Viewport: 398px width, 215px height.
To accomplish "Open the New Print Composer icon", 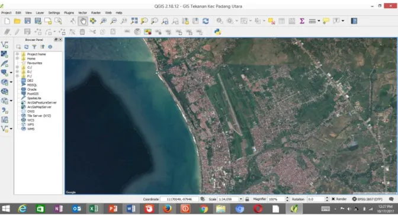I will pyautogui.click(x=48, y=21).
